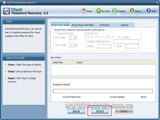Click the Step2 guide text

tap(24, 71)
